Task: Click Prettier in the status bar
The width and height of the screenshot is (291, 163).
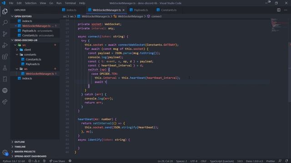Action: (271, 161)
